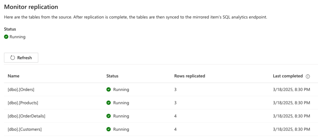Select the [dbo].[Products] table row
This screenshot has width=318, height=140.
[x=159, y=103]
